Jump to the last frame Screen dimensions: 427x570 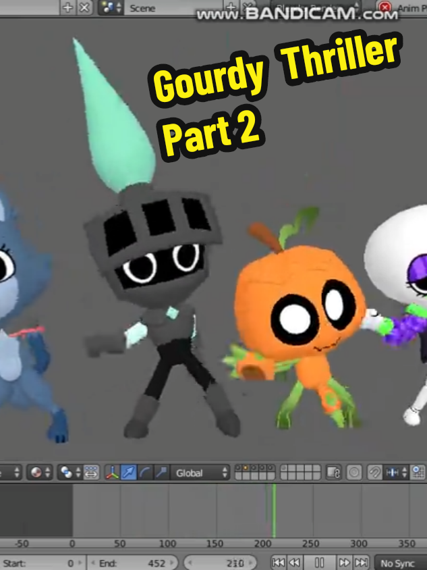(x=361, y=563)
